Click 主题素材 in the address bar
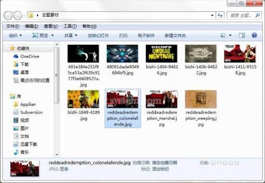 click(50, 15)
